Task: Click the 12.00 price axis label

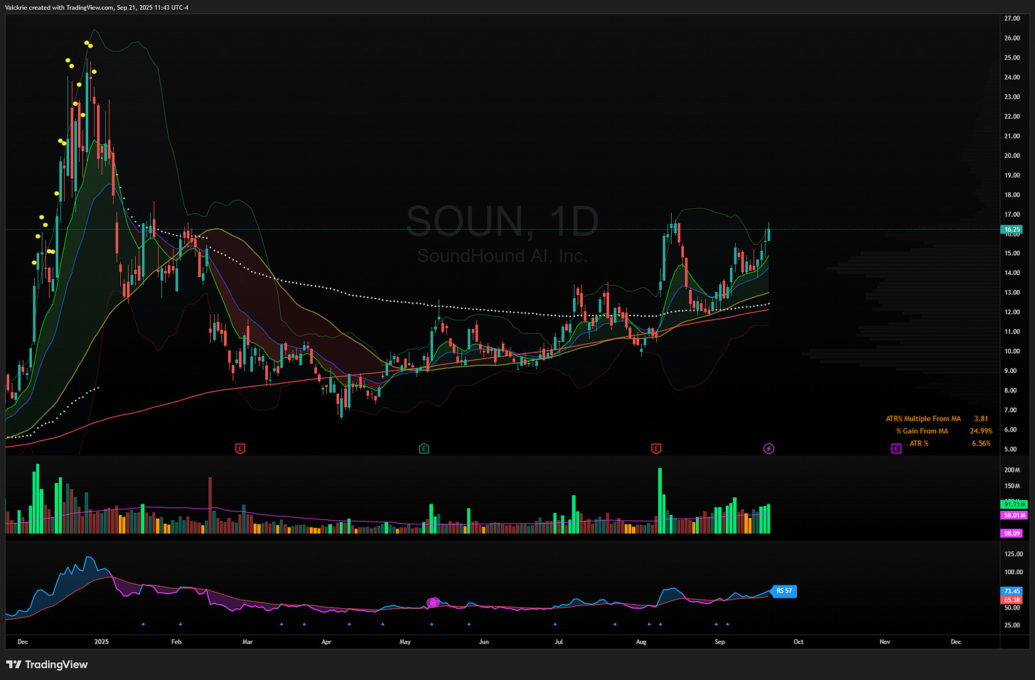Action: [x=1012, y=312]
